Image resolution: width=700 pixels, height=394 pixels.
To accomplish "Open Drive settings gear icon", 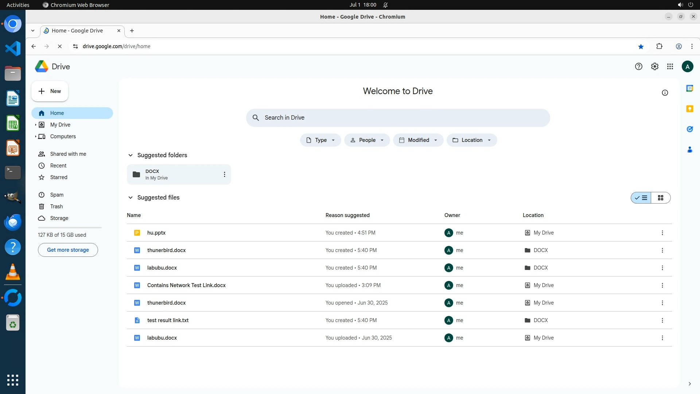I will pos(654,66).
